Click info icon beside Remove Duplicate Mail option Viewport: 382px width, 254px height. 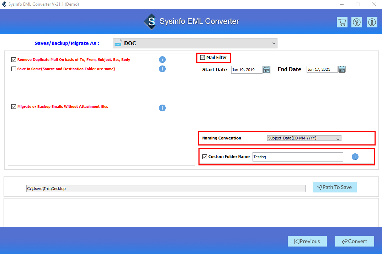click(x=162, y=59)
